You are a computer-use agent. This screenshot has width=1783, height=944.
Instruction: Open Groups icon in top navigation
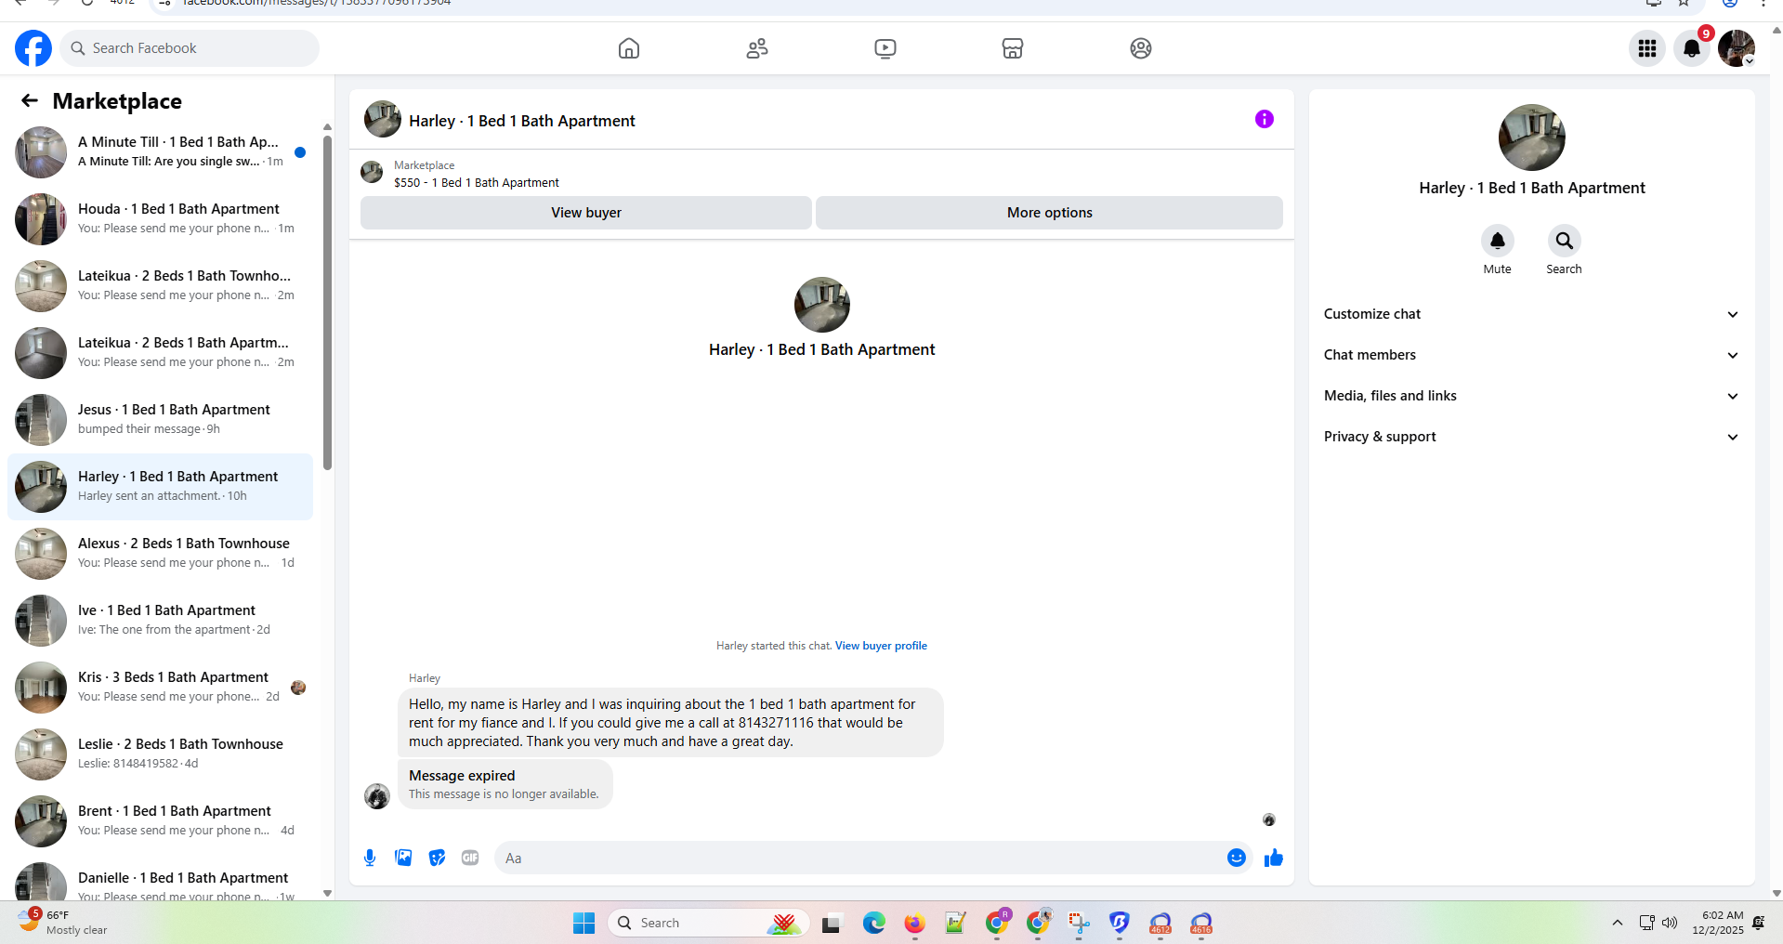(x=1141, y=48)
